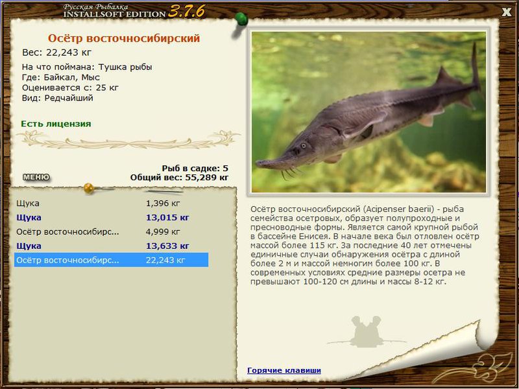This screenshot has height=389, width=519.
Task: Select the Щука 1,396 кг entry
Action: pyautogui.click(x=111, y=203)
